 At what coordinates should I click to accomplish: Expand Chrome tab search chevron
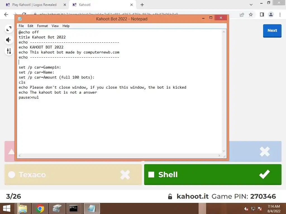251,5
